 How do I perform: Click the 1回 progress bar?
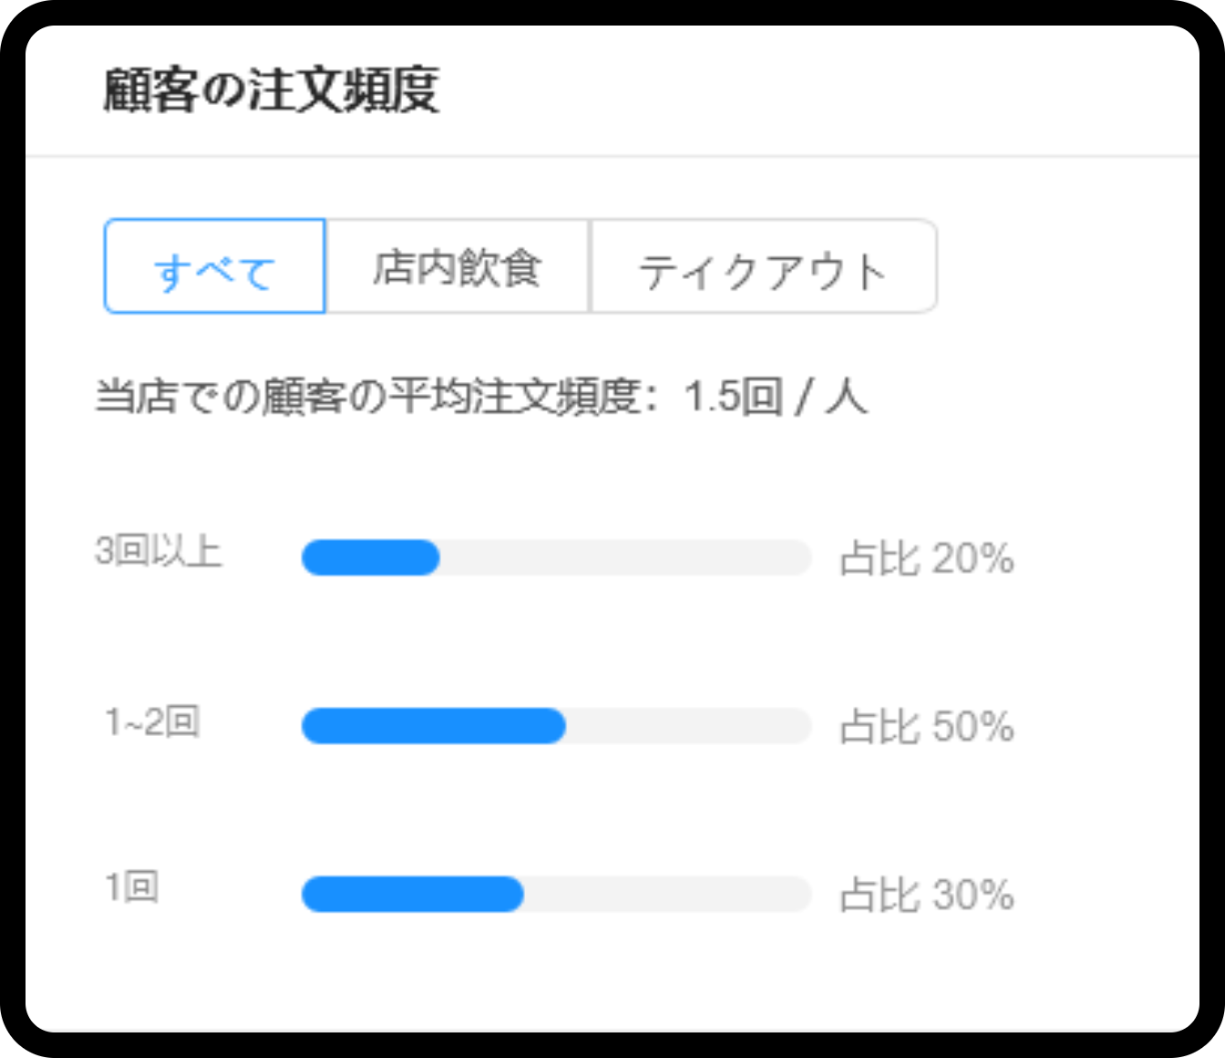(556, 895)
